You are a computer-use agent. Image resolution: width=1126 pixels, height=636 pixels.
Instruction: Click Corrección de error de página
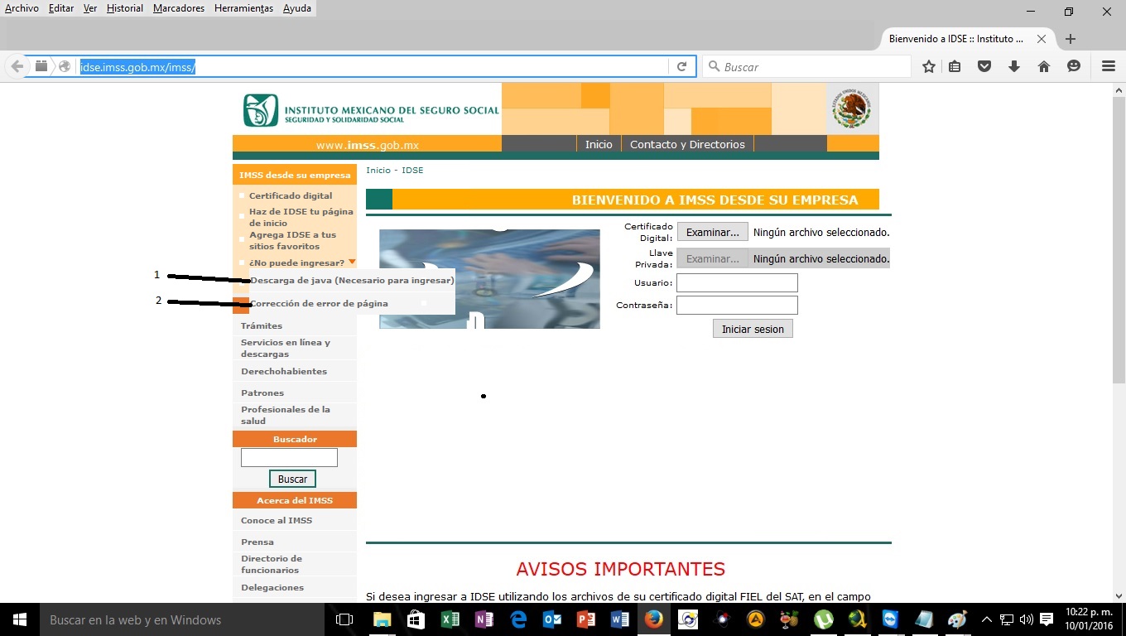(320, 303)
